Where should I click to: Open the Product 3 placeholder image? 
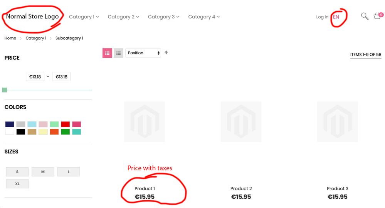[337, 121]
